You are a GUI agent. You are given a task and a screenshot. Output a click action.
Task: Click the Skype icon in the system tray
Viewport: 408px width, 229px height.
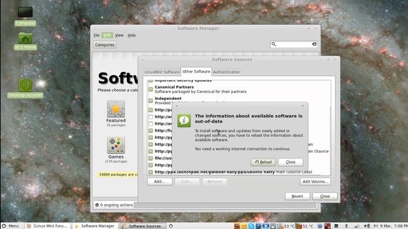(x=251, y=226)
